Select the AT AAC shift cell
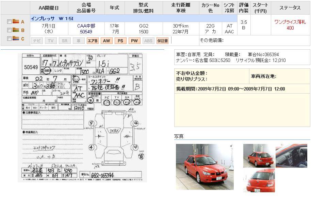The image size is (311, 197). [x=229, y=29]
